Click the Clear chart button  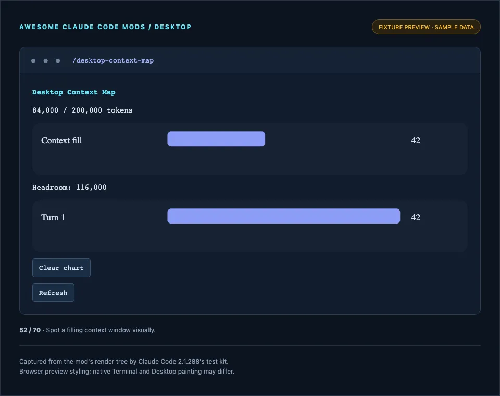[x=61, y=268]
